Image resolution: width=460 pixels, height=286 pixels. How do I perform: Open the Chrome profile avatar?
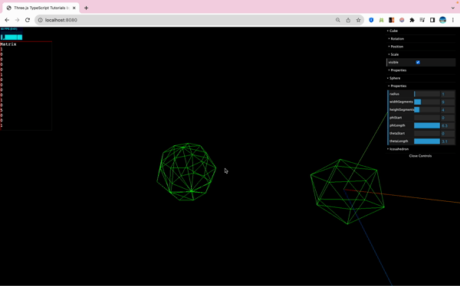tap(442, 20)
